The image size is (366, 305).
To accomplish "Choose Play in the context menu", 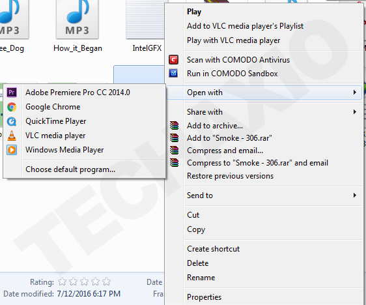I will click(x=264, y=12).
